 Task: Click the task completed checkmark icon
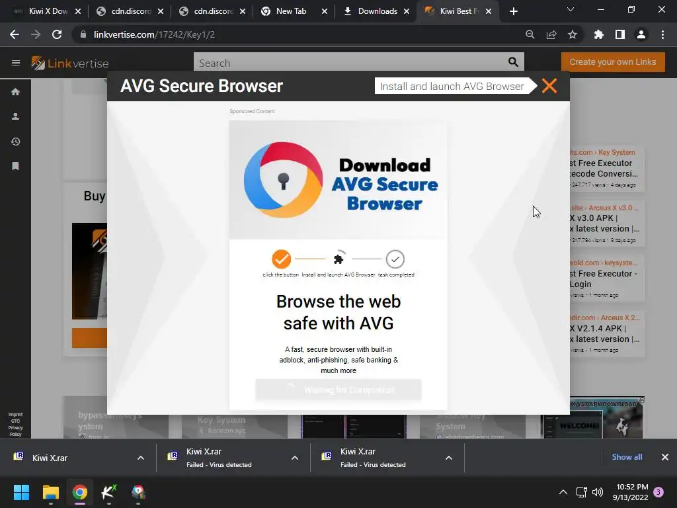pos(395,259)
